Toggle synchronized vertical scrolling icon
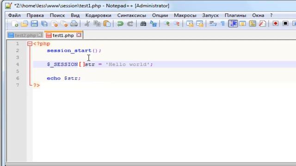This screenshot has width=296, height=166. [190, 24]
